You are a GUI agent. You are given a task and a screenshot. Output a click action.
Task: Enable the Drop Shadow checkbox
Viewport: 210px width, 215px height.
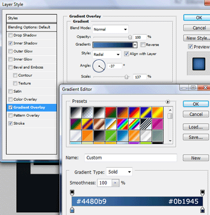pyautogui.click(x=10, y=35)
